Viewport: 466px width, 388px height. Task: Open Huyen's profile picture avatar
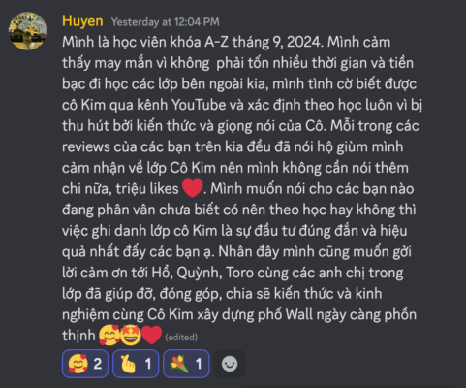click(27, 31)
